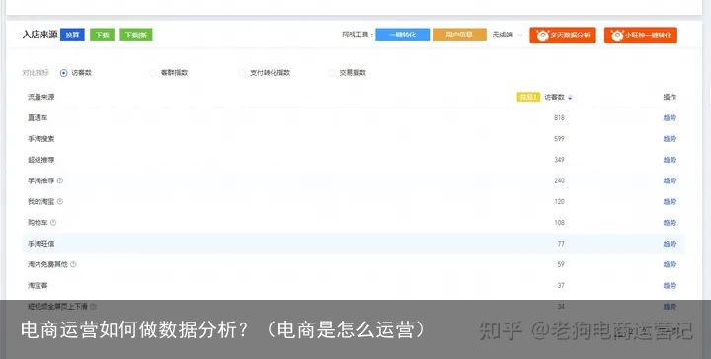711x359 pixels.
Task: Expand the 无线端 dropdown
Action: (508, 35)
